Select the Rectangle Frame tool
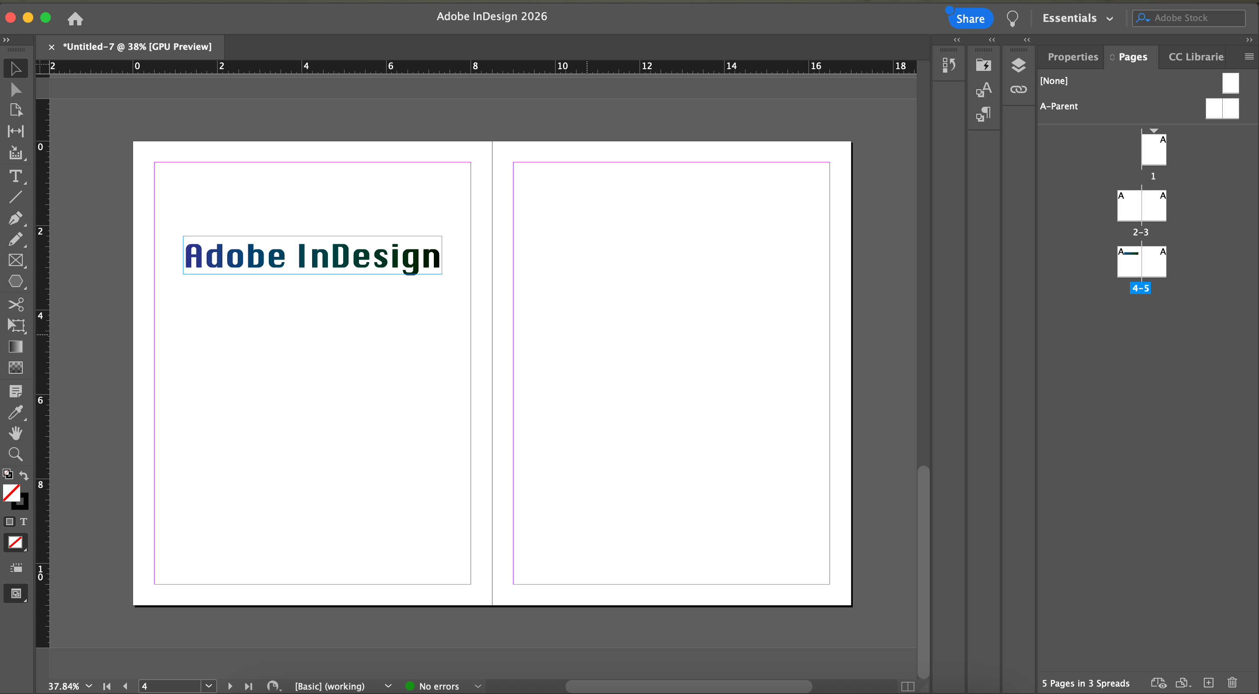1259x694 pixels. 16,260
